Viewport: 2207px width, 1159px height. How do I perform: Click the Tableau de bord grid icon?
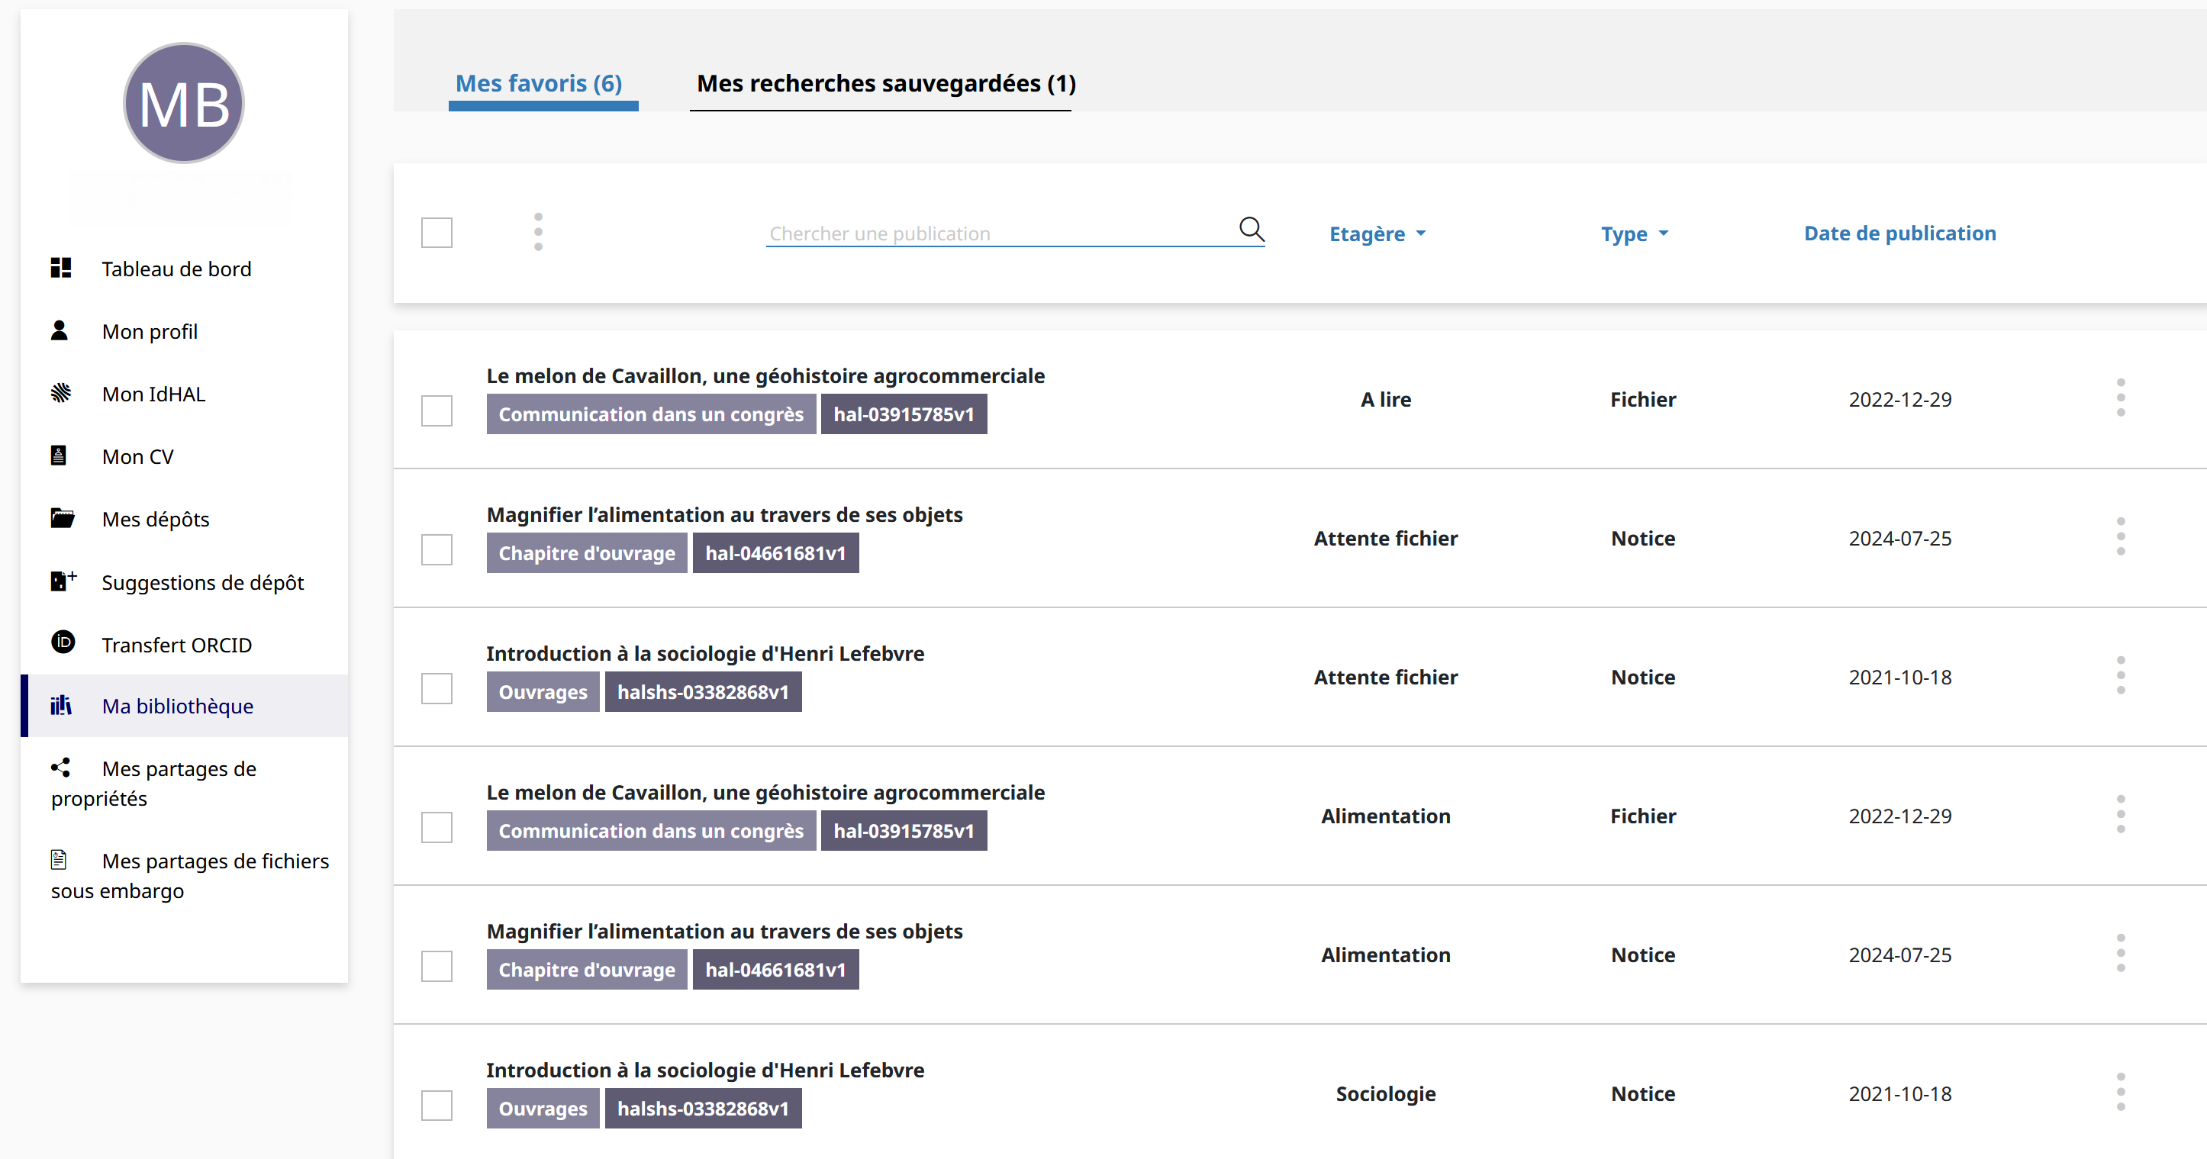tap(61, 268)
